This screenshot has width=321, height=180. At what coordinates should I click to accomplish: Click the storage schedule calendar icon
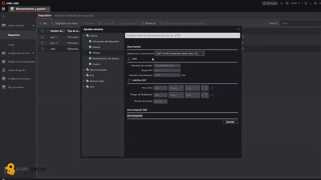tap(4, 61)
